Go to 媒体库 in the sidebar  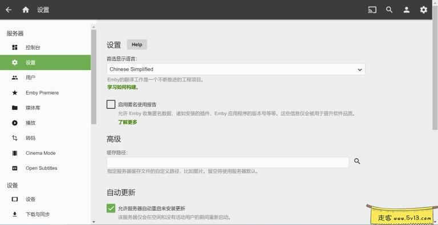[45, 108]
